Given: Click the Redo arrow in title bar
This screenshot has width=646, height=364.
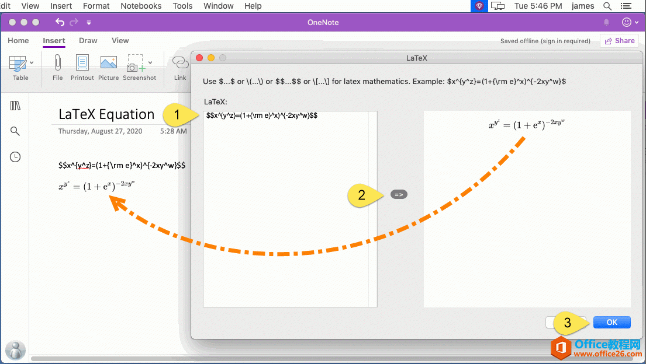Looking at the screenshot, I should click(74, 22).
